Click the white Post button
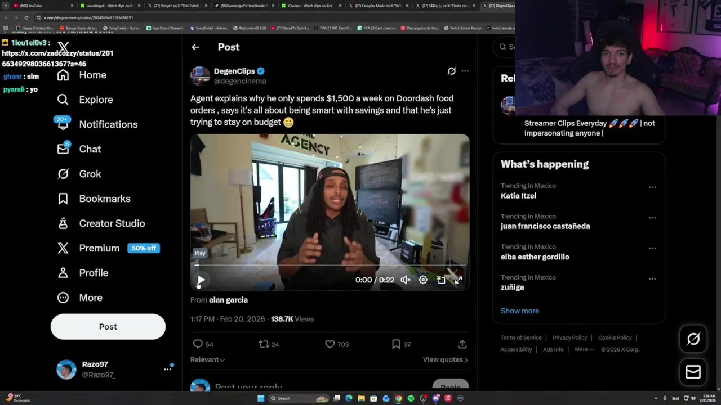 point(108,326)
